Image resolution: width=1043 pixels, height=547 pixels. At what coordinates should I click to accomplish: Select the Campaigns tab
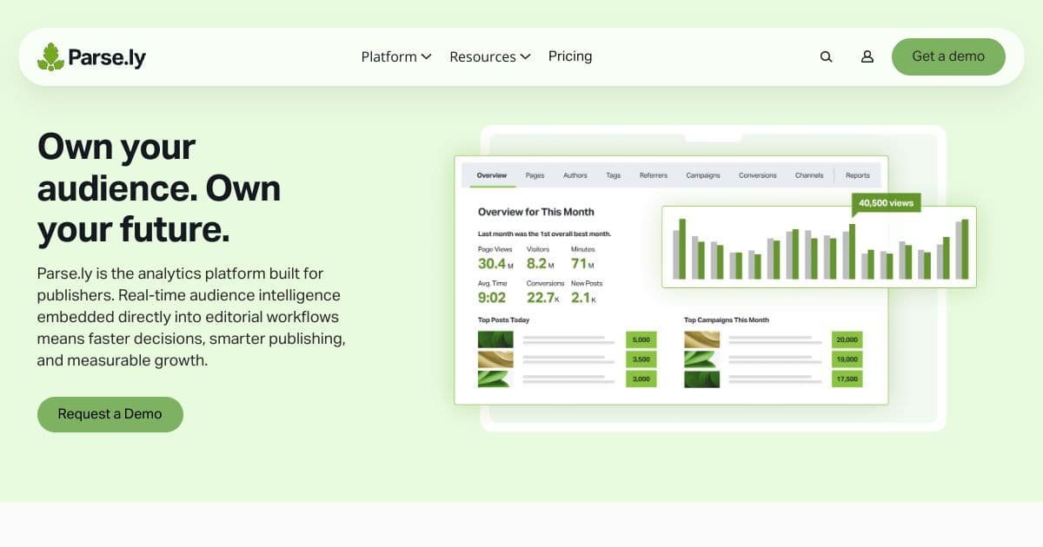tap(702, 175)
